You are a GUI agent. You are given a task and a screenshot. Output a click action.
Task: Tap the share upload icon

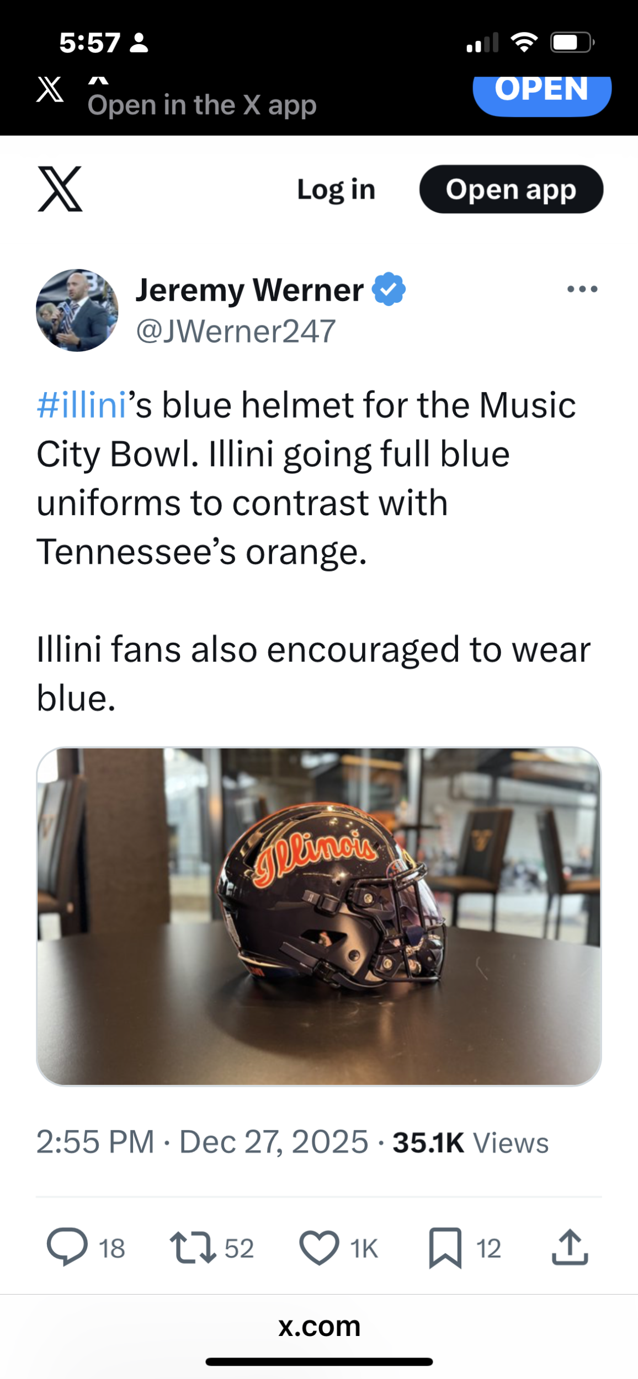tap(570, 1247)
